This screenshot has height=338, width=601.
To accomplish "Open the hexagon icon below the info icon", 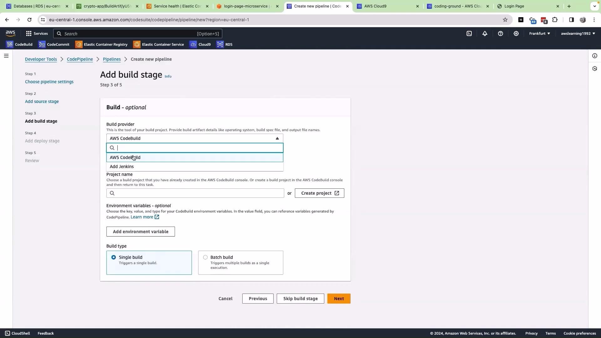I will click(x=595, y=69).
